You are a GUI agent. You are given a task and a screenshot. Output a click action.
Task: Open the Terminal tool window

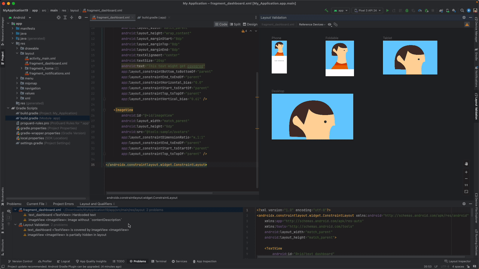(159, 262)
